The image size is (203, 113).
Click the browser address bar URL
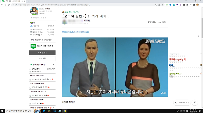52,5
